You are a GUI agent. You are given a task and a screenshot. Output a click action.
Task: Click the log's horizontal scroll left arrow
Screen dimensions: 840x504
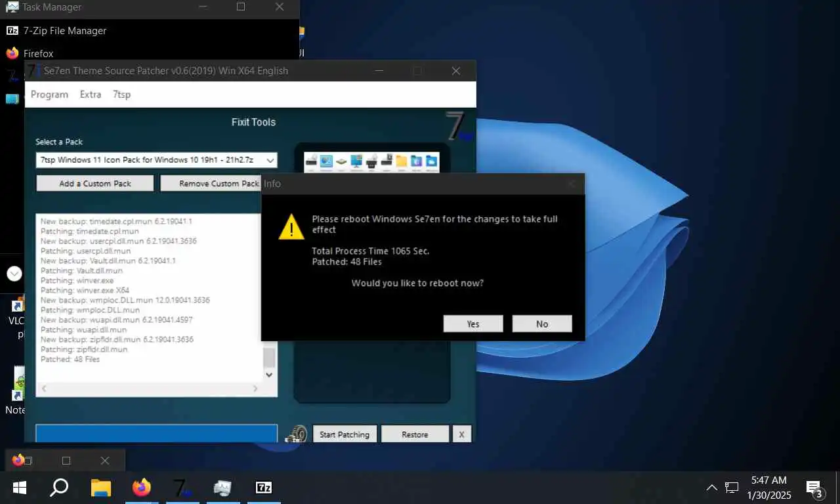[44, 389]
